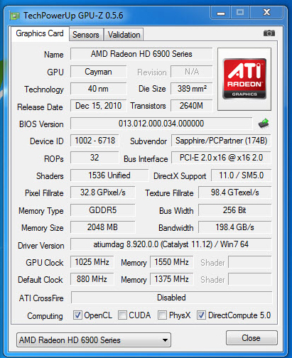Screen dimensions: 292x358
Task: Click the Pixel Fillrate value 32.8 GPixel/s
Action: point(103,192)
